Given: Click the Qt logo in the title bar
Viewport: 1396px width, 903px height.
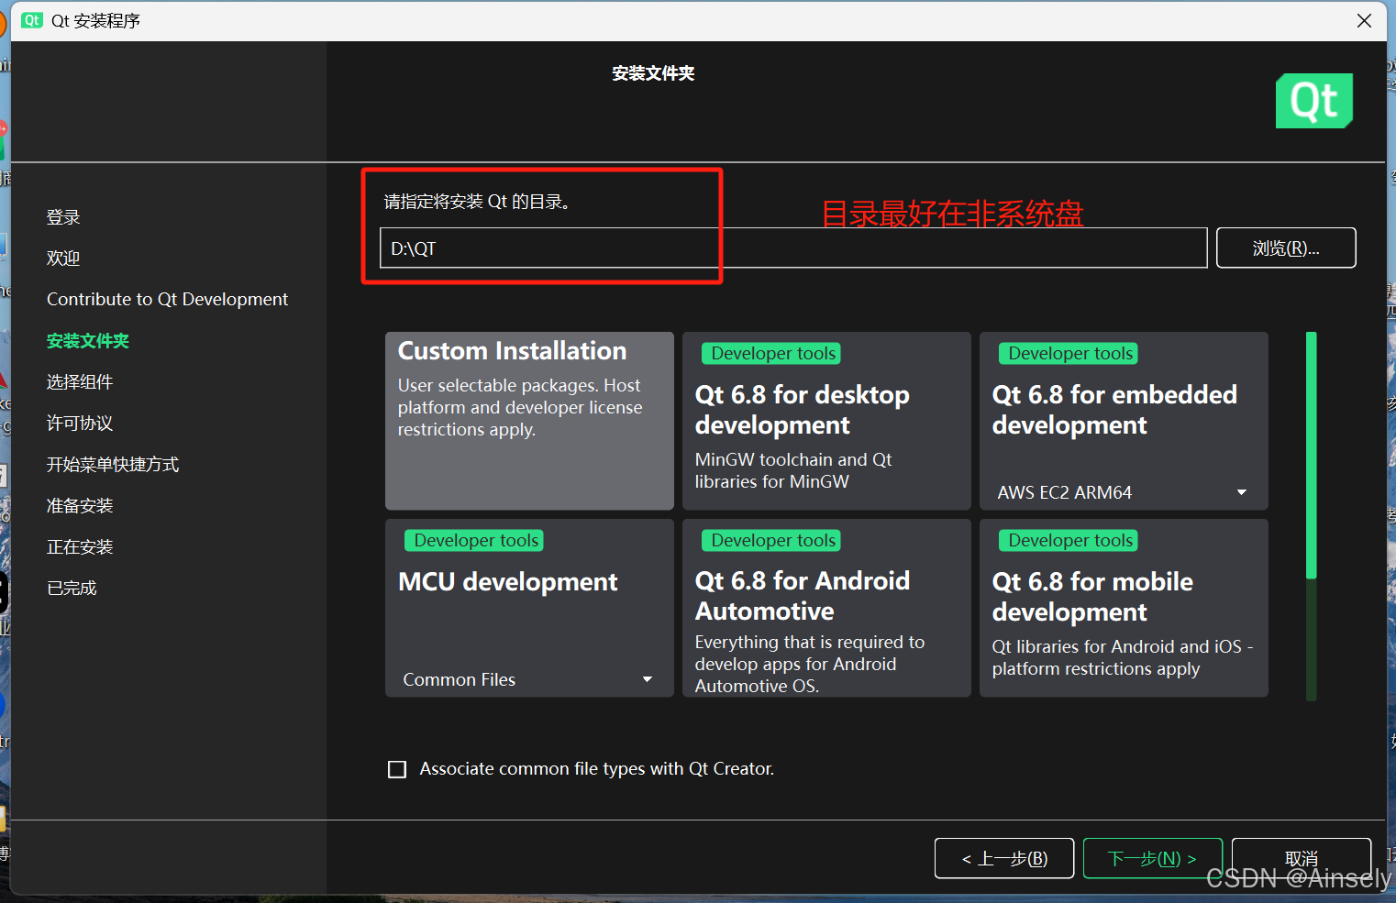Looking at the screenshot, I should (x=32, y=20).
